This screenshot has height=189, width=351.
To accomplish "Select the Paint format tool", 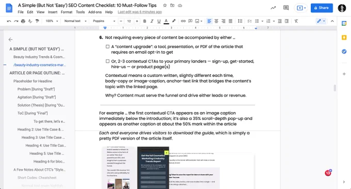I will coord(37,21).
